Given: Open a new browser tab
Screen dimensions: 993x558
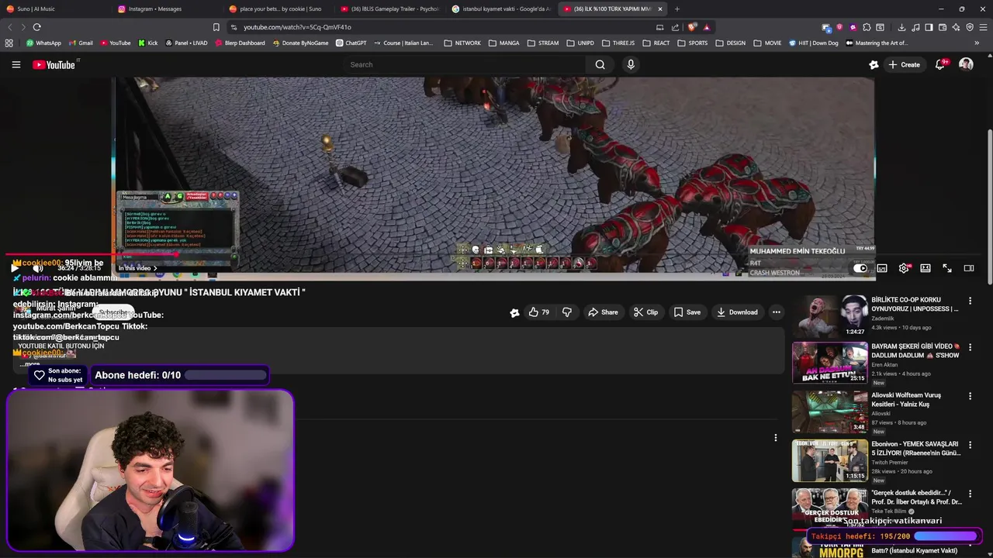Looking at the screenshot, I should pos(677,9).
